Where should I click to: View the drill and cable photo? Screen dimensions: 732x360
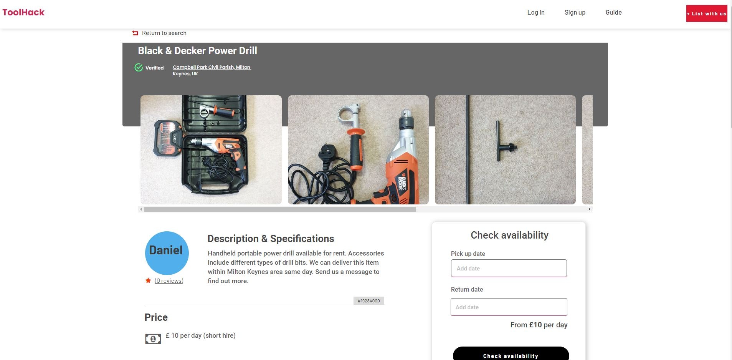point(358,150)
